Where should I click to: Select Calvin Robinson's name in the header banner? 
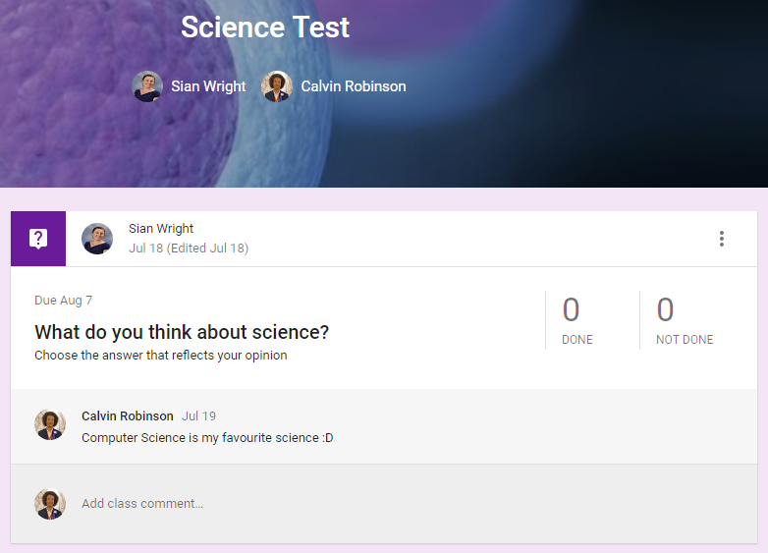click(354, 86)
